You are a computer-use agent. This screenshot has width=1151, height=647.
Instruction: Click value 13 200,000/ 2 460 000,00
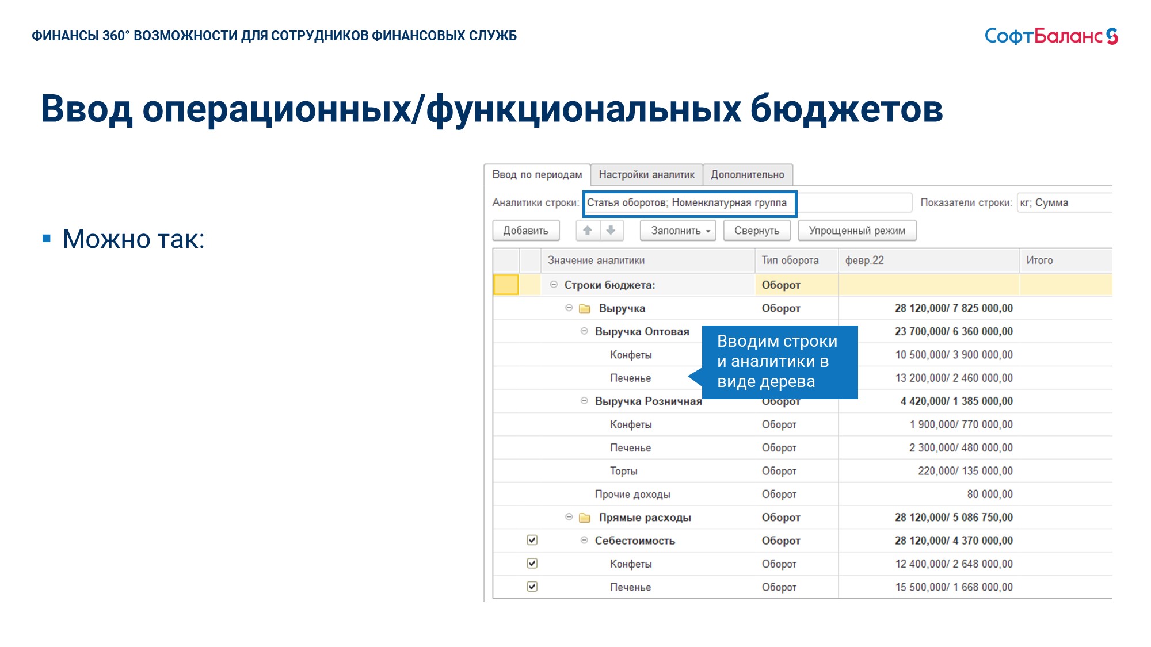pos(954,378)
